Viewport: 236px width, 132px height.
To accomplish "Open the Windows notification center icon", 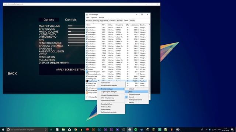I will (232, 129).
